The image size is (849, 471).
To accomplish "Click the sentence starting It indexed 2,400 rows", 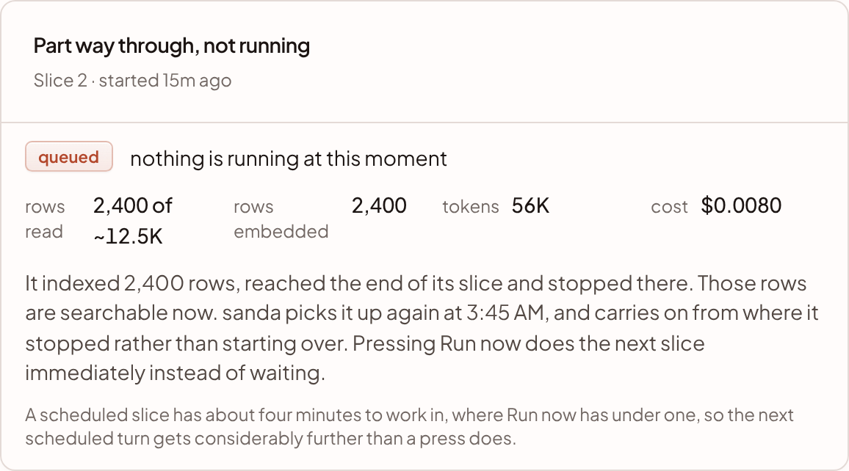I will point(359,283).
